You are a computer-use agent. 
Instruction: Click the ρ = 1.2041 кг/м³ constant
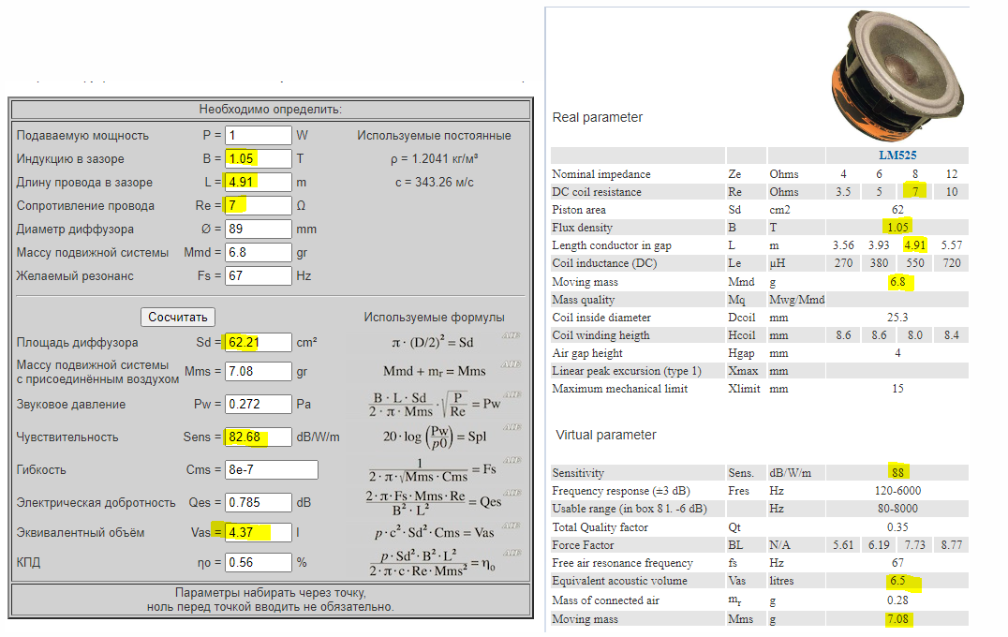coord(435,158)
